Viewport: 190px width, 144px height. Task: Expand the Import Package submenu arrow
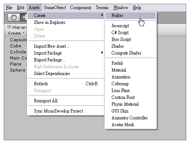[x=102, y=53]
